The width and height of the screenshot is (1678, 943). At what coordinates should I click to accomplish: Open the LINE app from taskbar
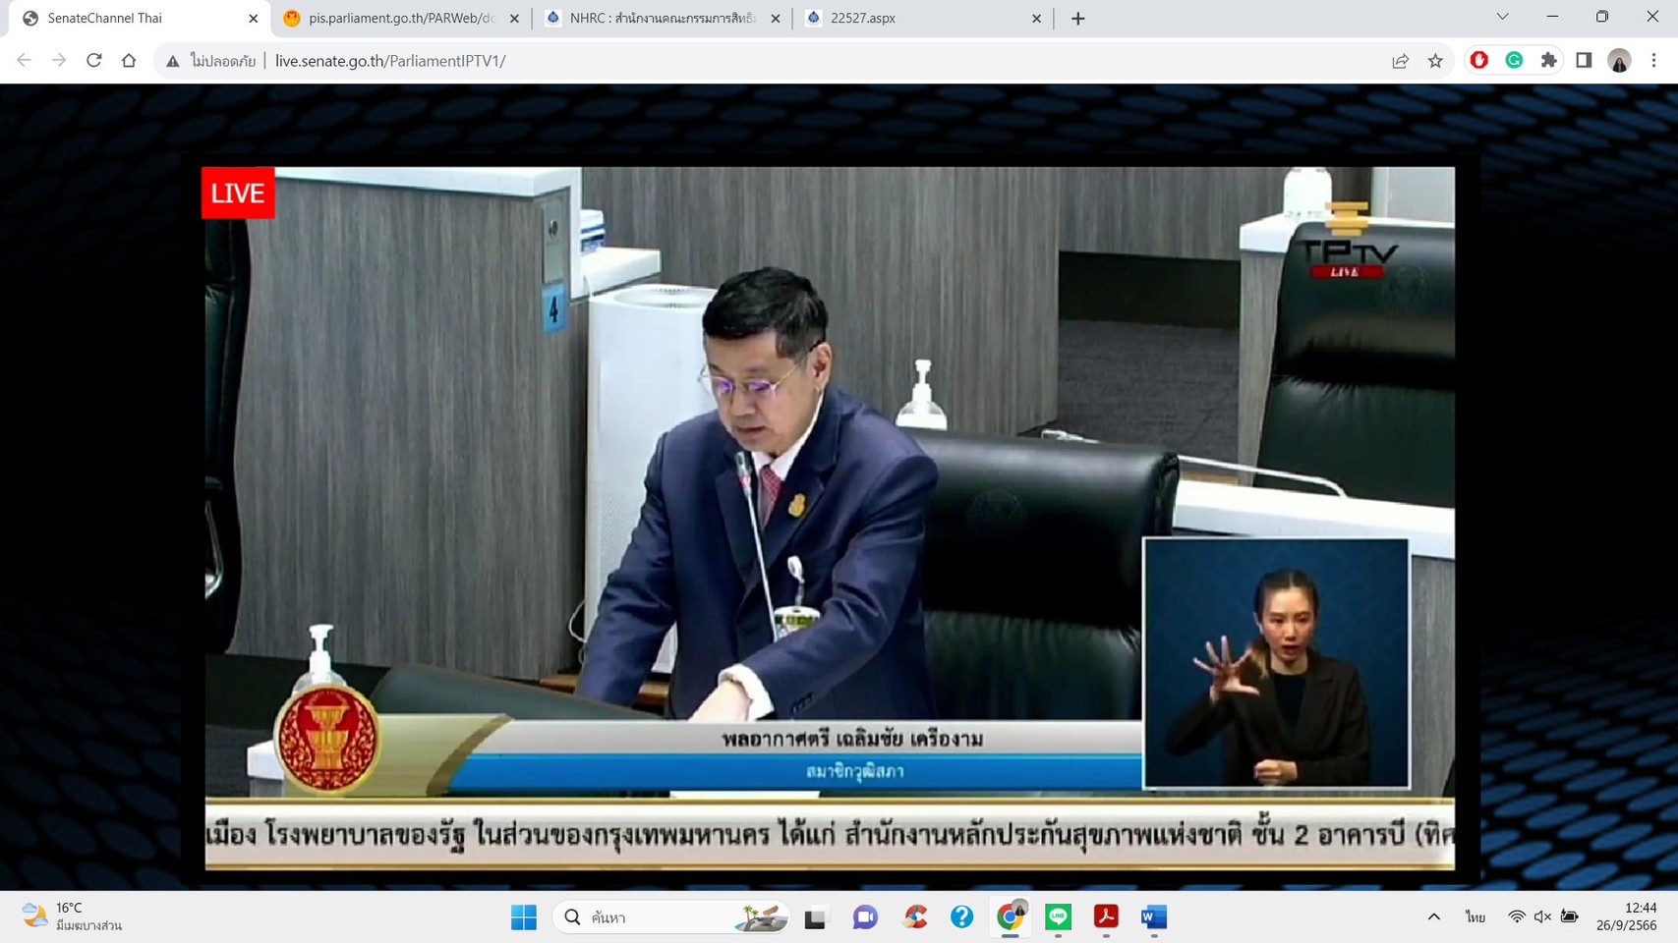1058,916
